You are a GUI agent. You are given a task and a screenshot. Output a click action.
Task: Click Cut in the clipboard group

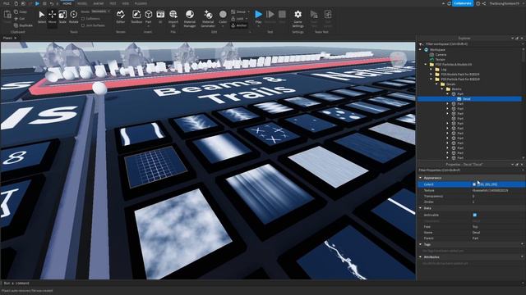[x=20, y=19]
